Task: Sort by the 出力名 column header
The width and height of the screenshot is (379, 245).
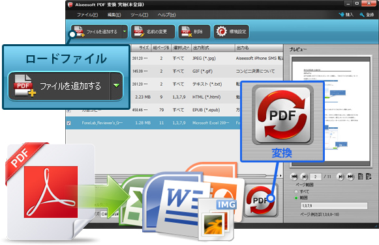Action: click(258, 47)
